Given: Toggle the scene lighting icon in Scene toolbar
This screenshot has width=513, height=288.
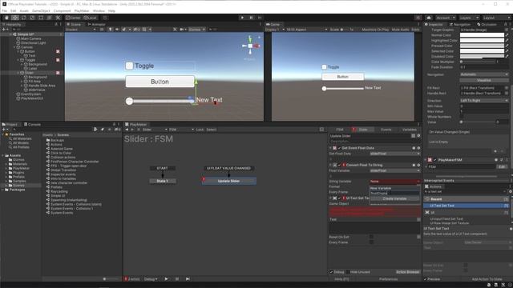Looking at the screenshot, I should [x=111, y=30].
